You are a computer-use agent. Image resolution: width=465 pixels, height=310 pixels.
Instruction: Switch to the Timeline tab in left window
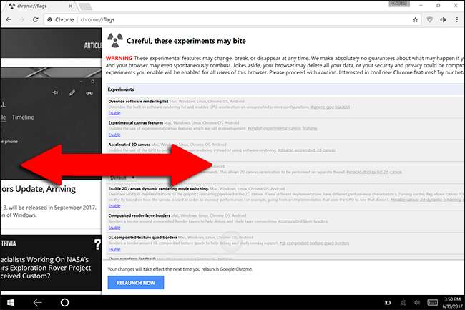tap(23, 117)
